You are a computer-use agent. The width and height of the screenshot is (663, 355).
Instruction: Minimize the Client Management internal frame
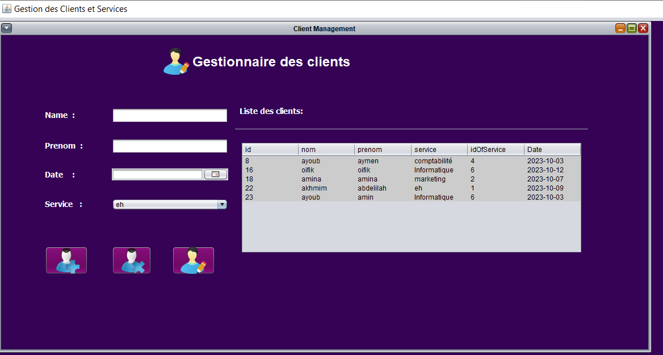[620, 28]
